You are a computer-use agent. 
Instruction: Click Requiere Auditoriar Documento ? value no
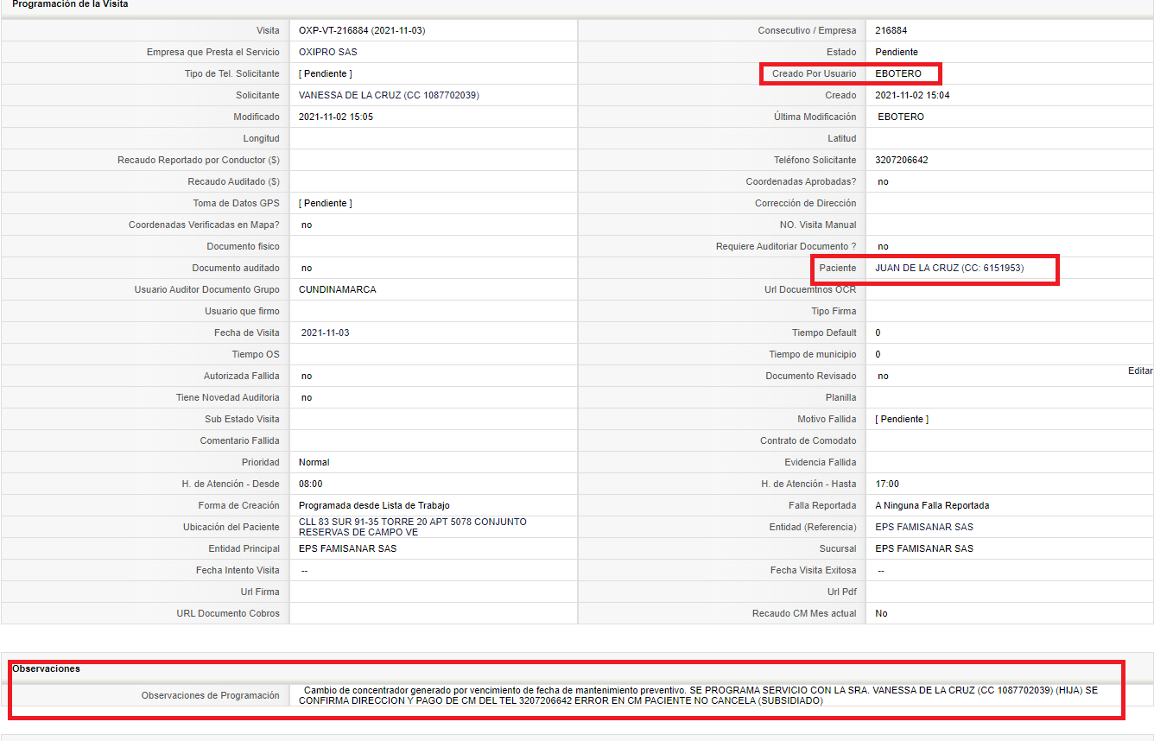point(883,246)
